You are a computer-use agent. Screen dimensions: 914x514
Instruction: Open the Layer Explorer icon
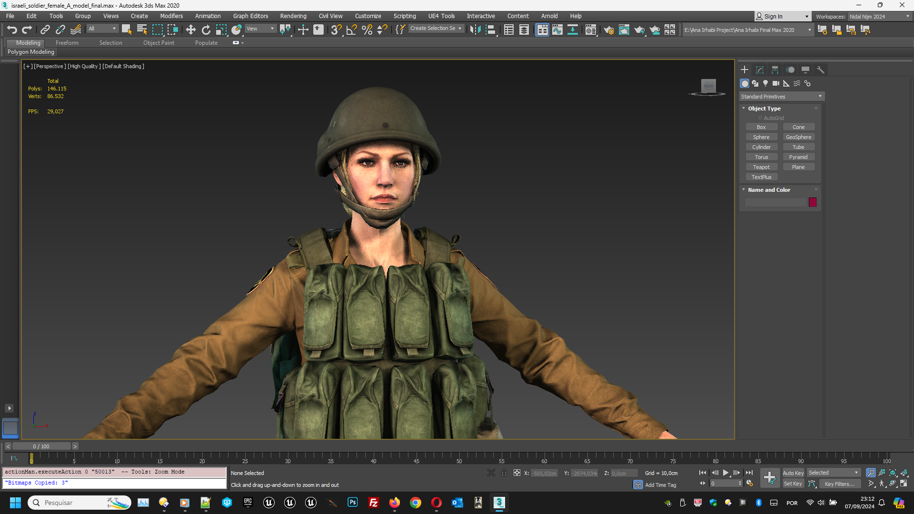[x=524, y=30]
